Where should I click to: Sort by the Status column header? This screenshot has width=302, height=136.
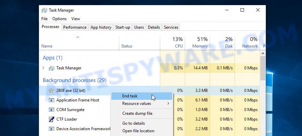pyautogui.click(x=139, y=43)
